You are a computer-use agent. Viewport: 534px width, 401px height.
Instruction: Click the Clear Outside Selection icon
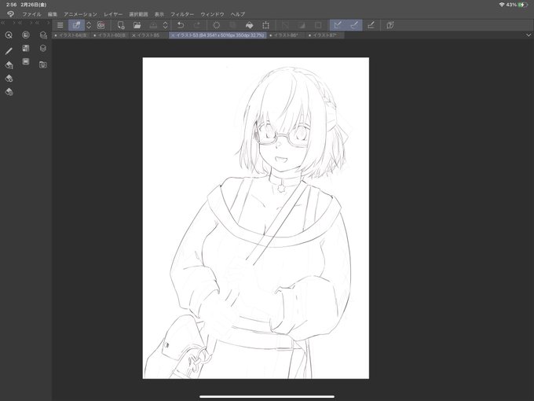232,25
